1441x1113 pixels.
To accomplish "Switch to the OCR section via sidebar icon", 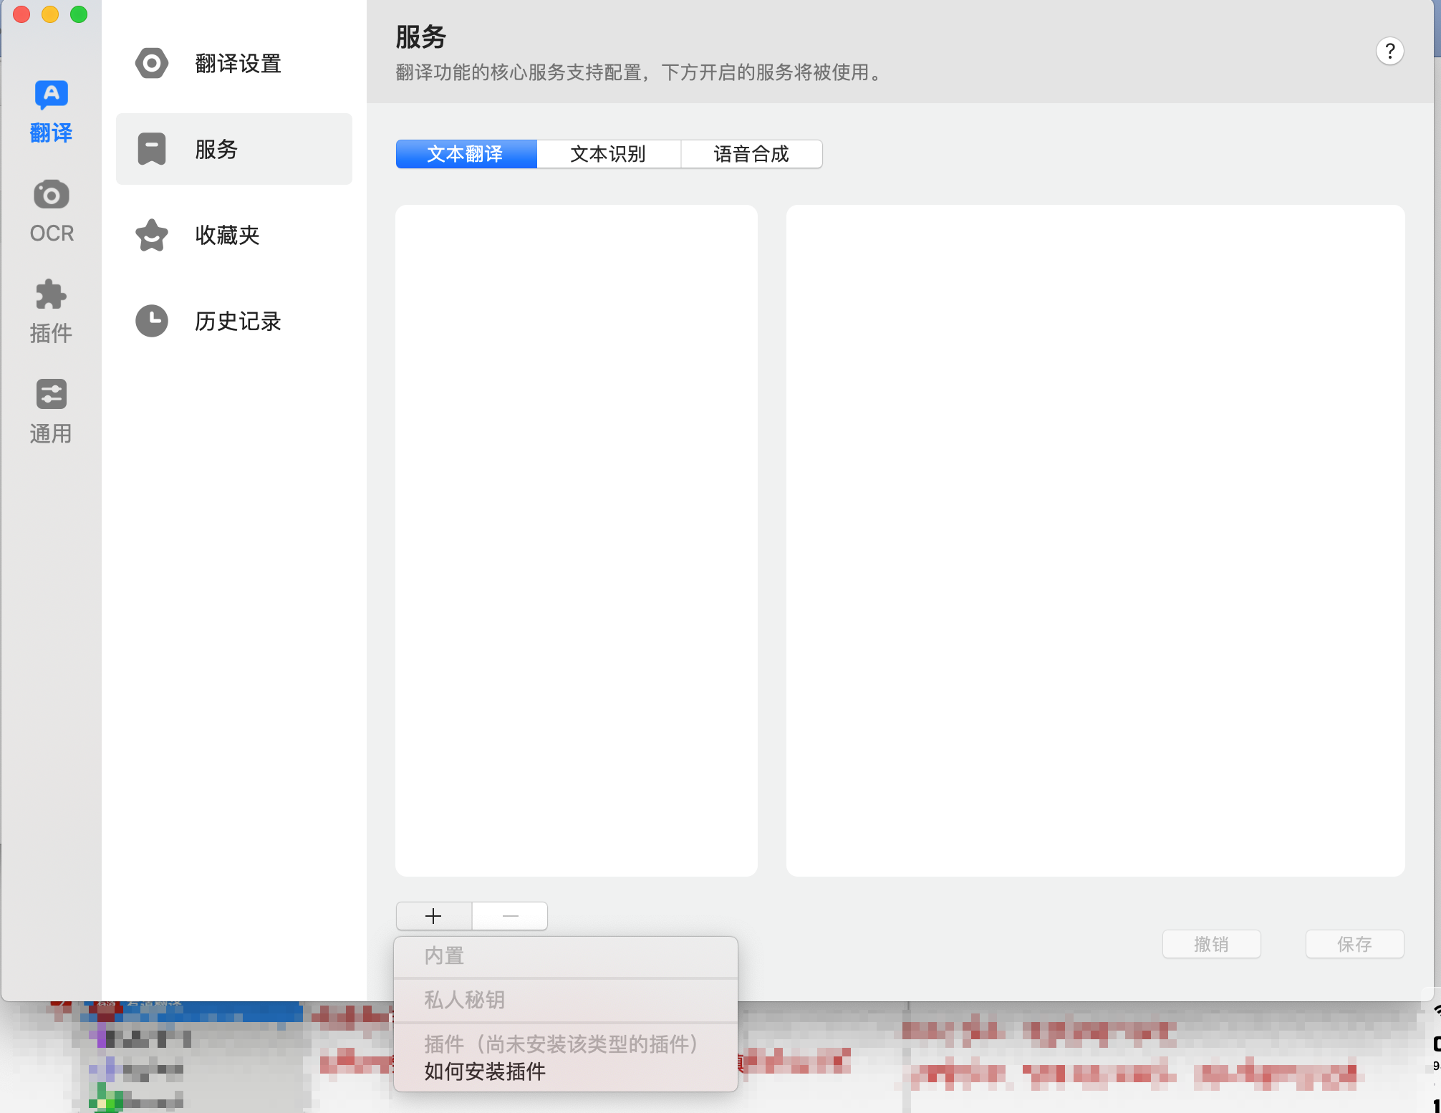I will pyautogui.click(x=50, y=210).
